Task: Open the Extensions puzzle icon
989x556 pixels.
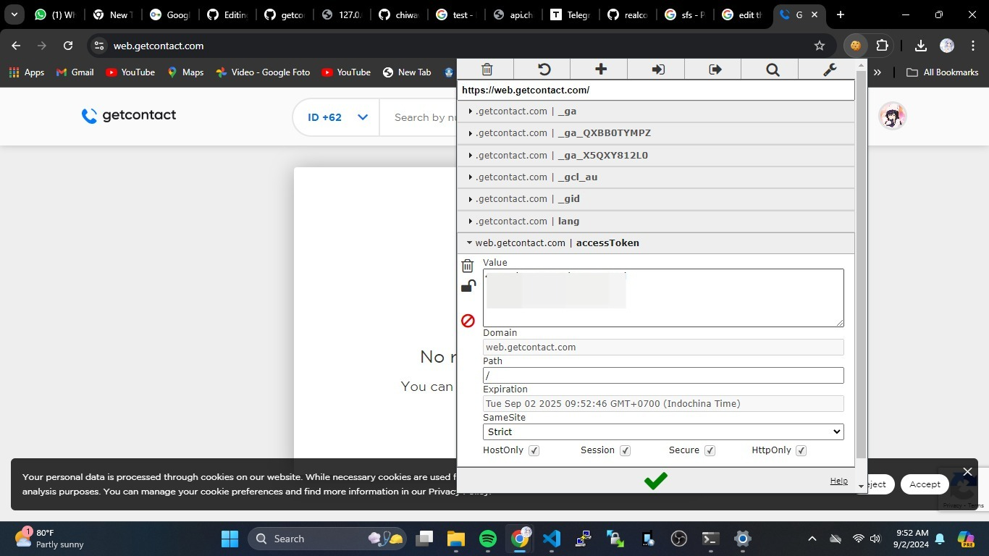Action: point(882,46)
